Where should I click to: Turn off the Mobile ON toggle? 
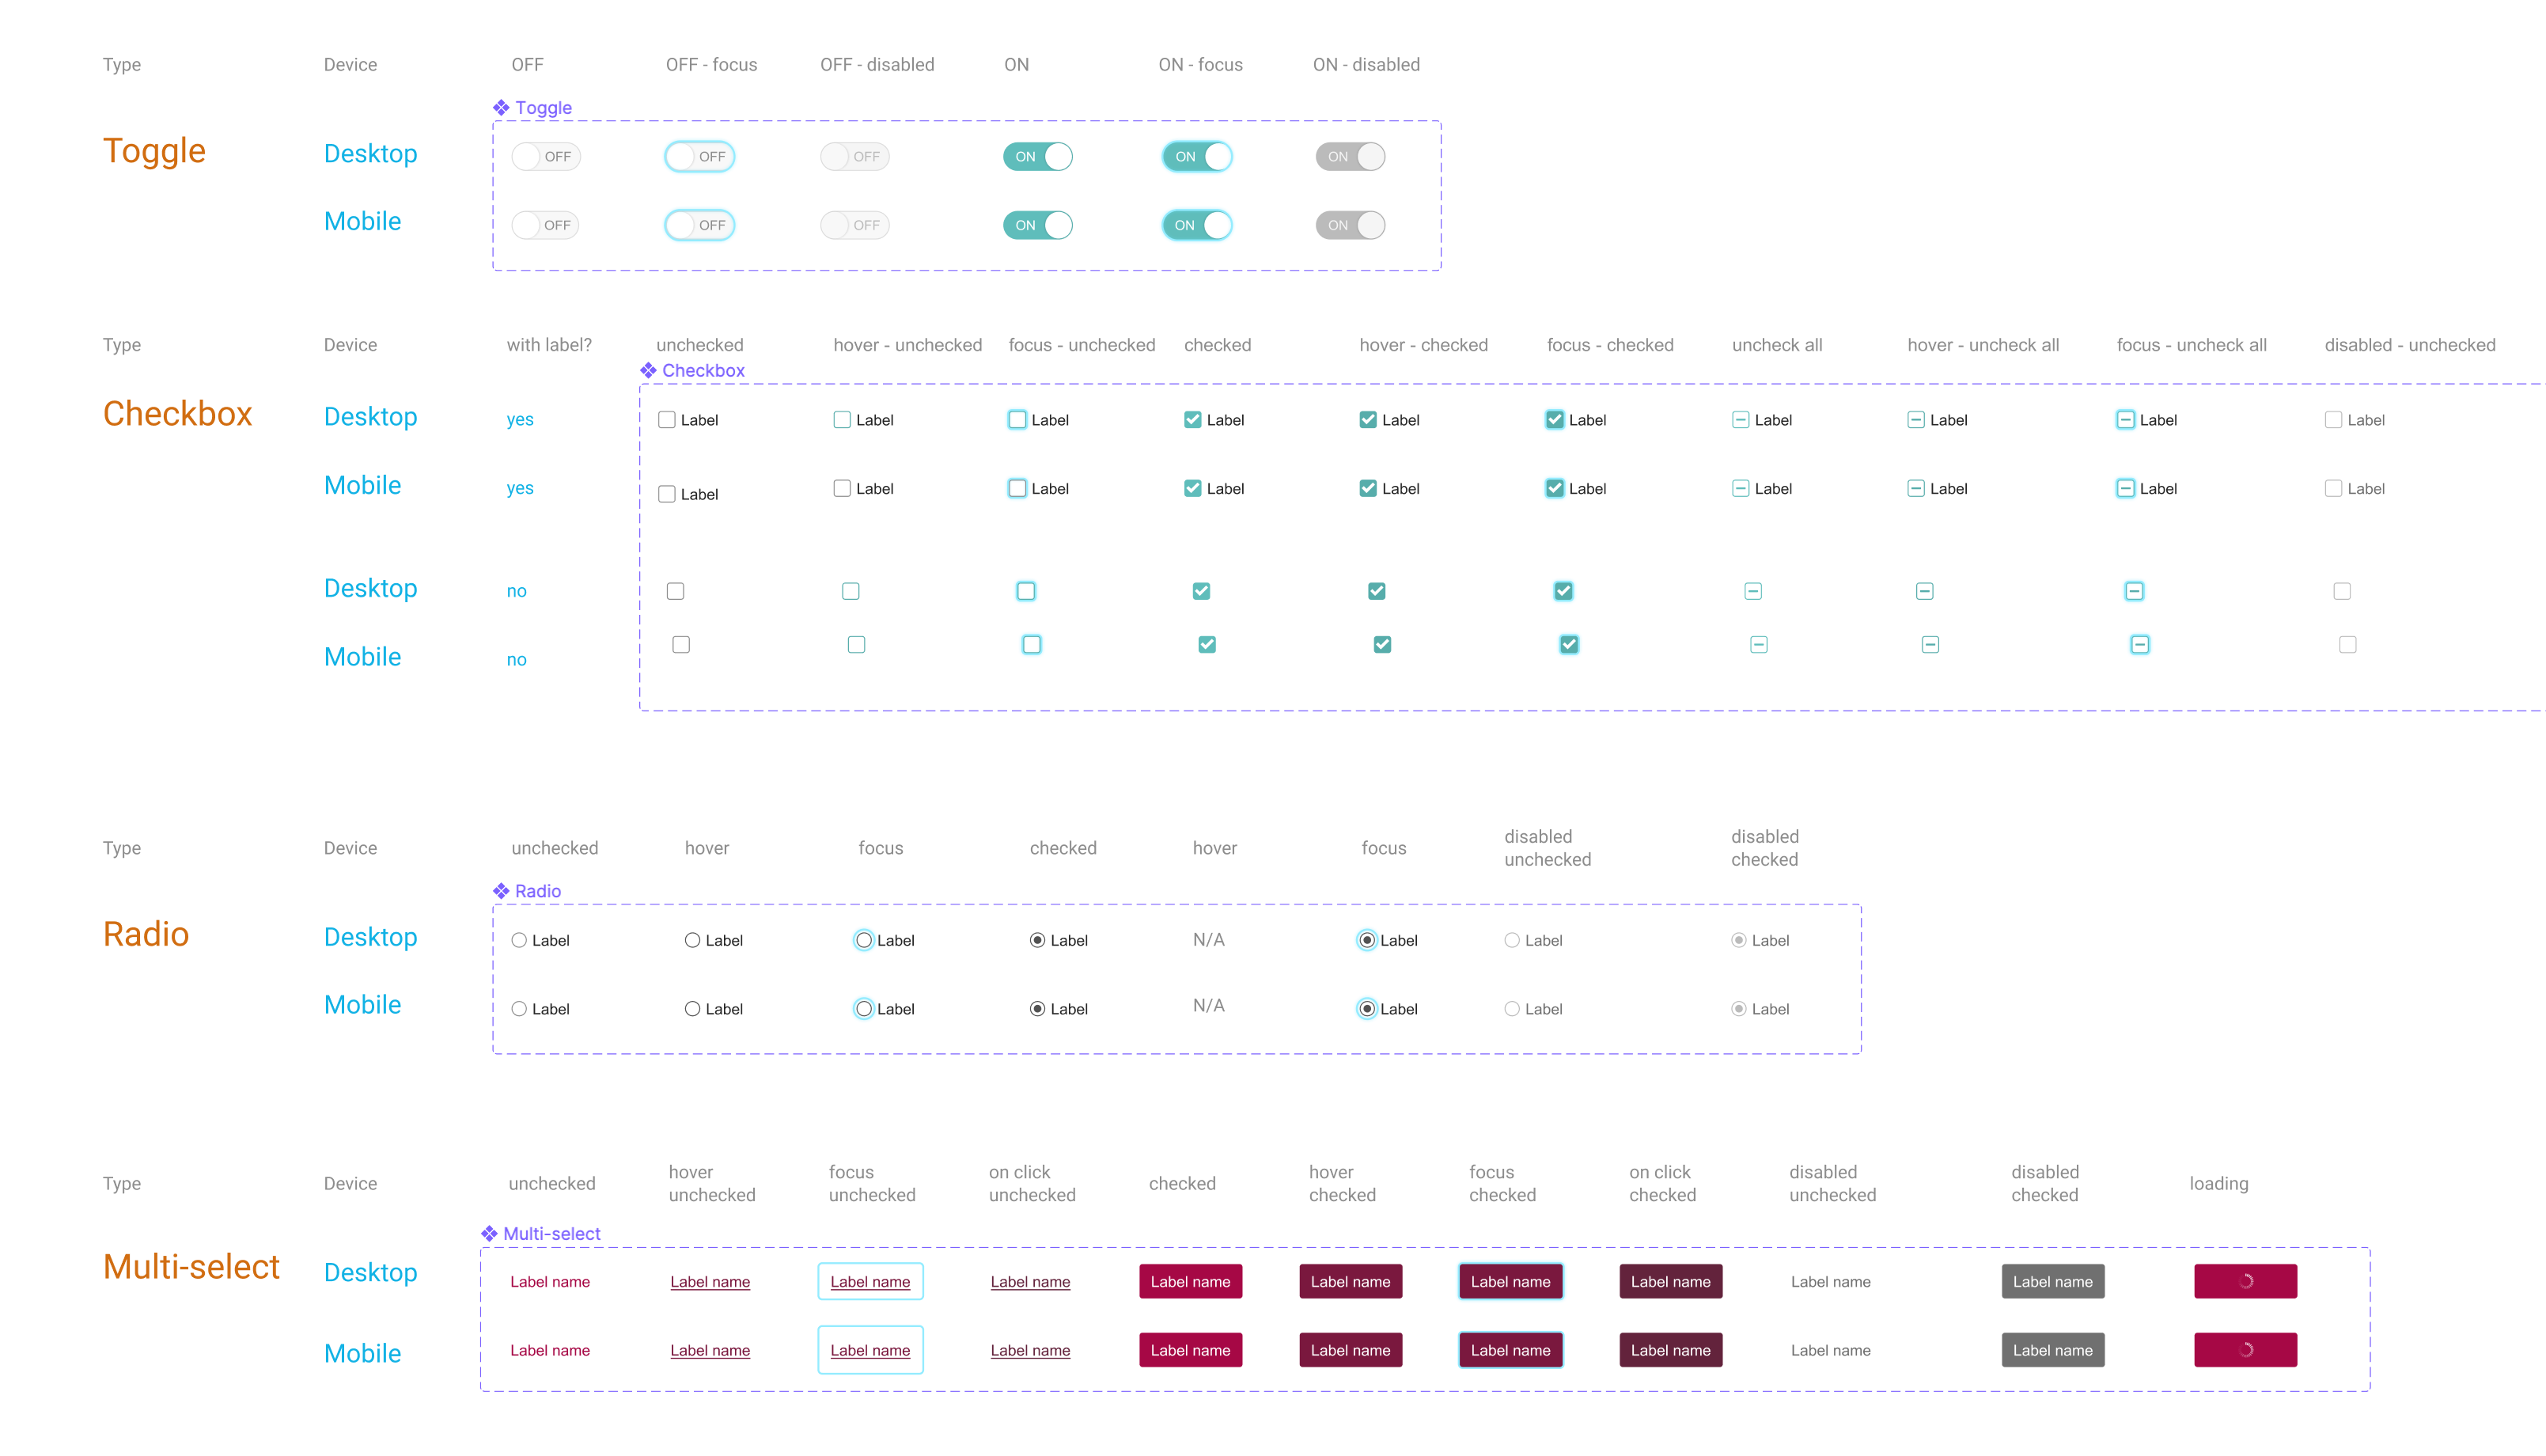click(x=1037, y=225)
